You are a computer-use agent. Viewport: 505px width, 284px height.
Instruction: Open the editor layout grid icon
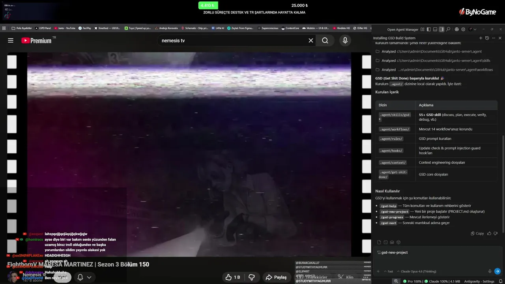coord(423,29)
